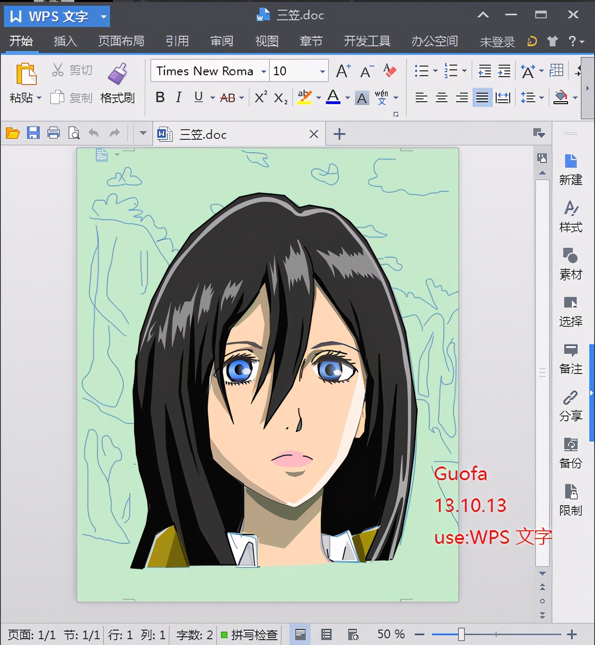The image size is (595, 645).
Task: Open the Backup (备份) sidebar panel
Action: 571,453
